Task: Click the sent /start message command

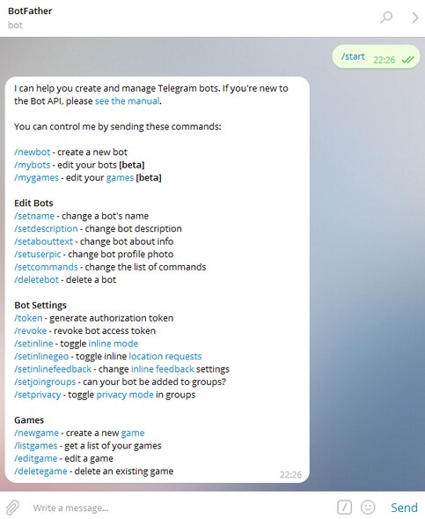Action: click(353, 56)
